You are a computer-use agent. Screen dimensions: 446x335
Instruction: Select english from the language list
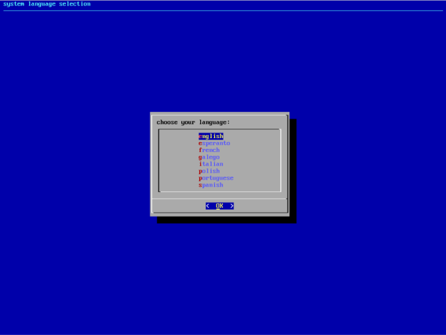211,136
